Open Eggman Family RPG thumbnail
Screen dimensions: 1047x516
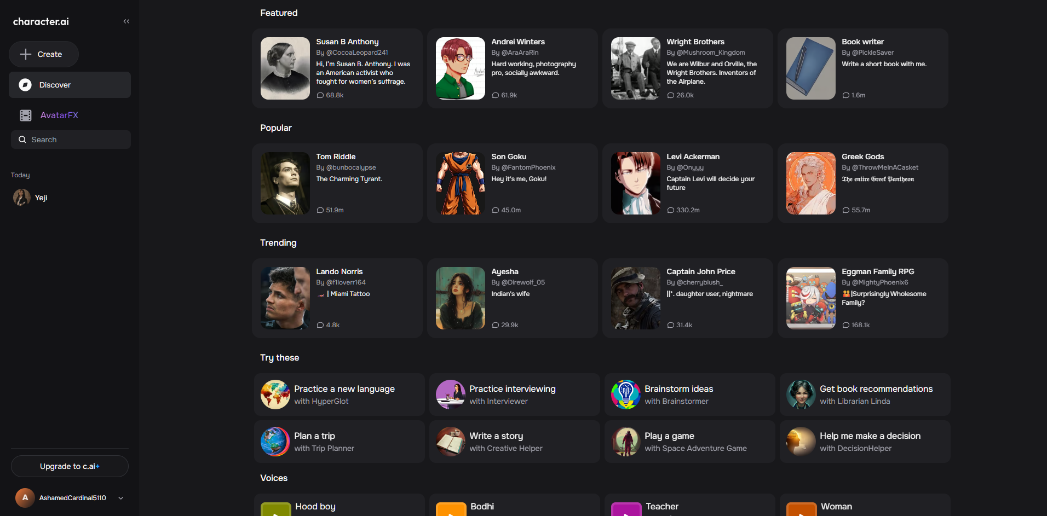[x=811, y=298]
